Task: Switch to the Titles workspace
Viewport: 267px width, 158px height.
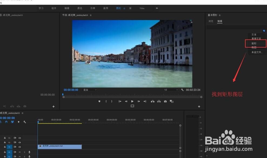Action: click(142, 8)
